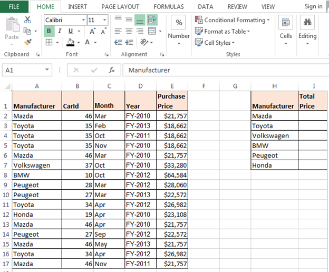Click the Number format percent icon
This screenshot has width=329, height=272.
(x=179, y=22)
